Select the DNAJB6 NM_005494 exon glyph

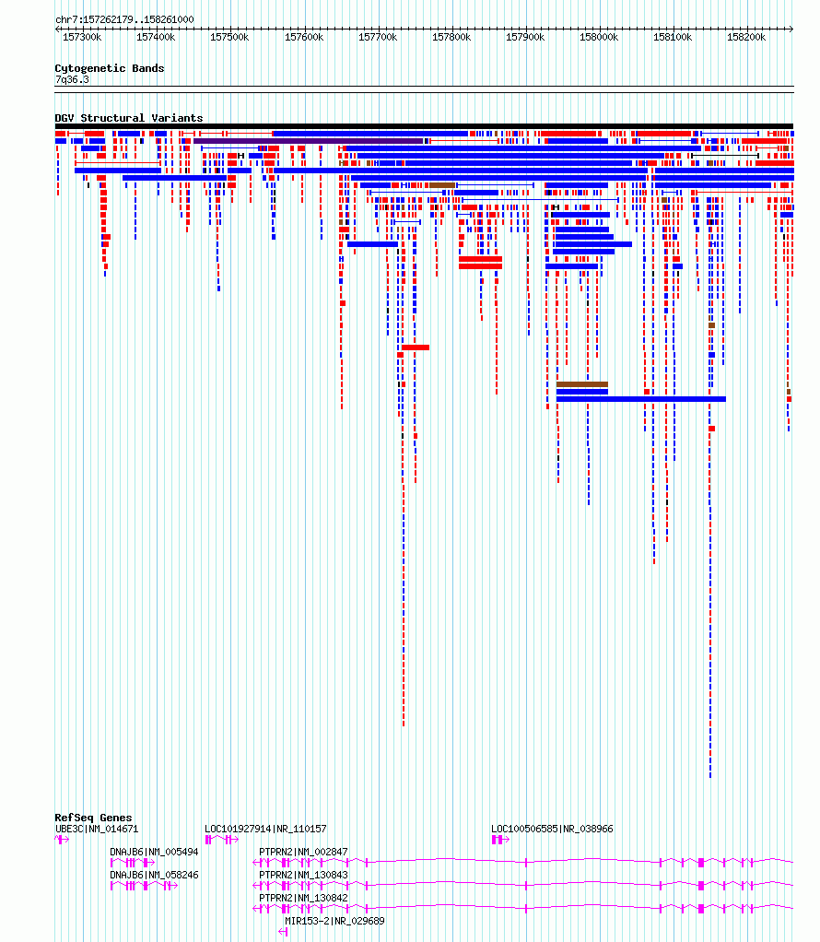(x=133, y=863)
